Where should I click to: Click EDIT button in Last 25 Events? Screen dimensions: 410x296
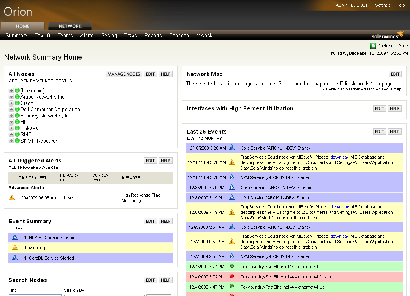pyautogui.click(x=379, y=132)
